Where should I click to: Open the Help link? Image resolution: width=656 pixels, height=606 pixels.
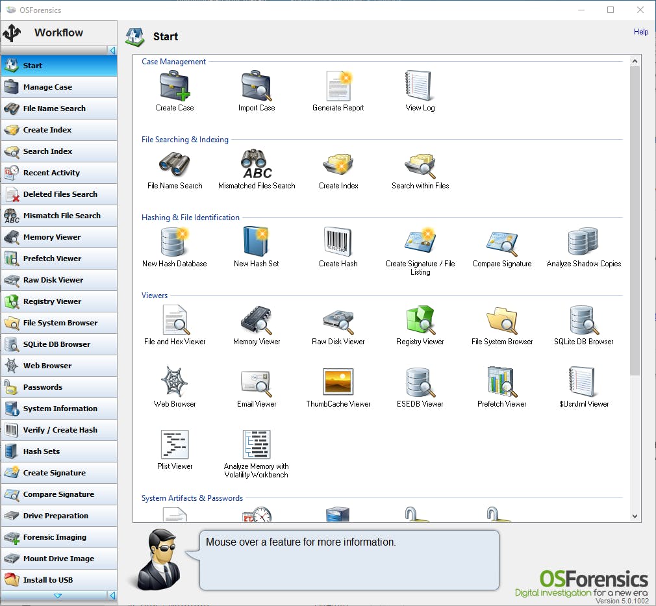(x=640, y=32)
